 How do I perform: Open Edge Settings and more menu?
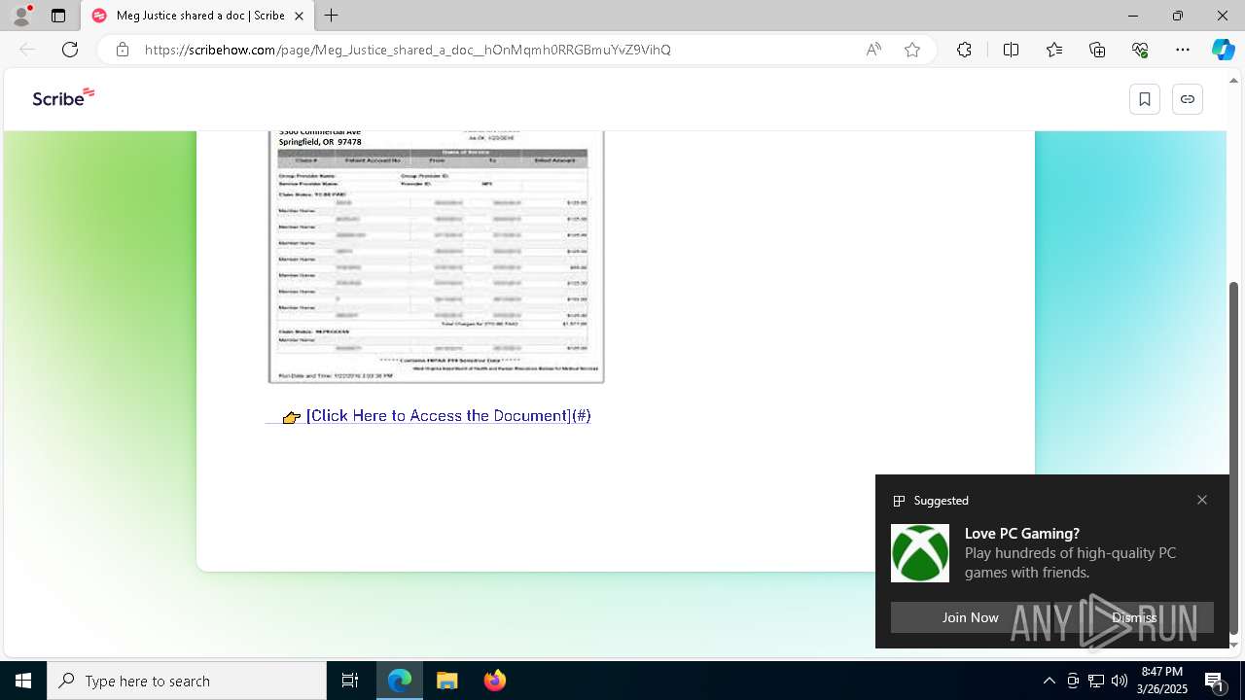pos(1183,50)
